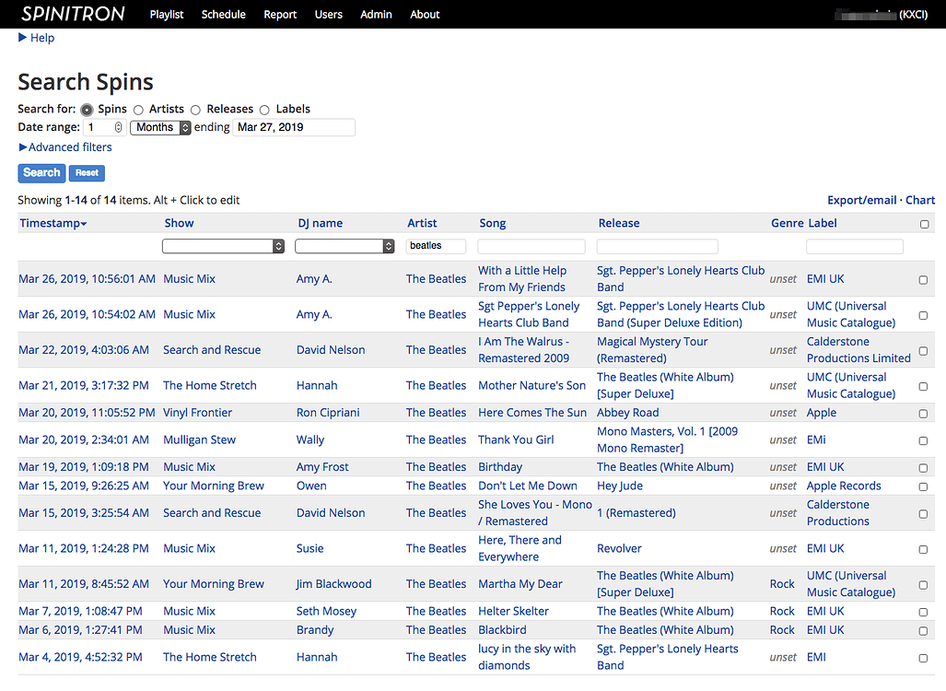Viewport: 946px width, 691px height.
Task: Open the date range units dropdown showing Months
Action: tap(160, 127)
